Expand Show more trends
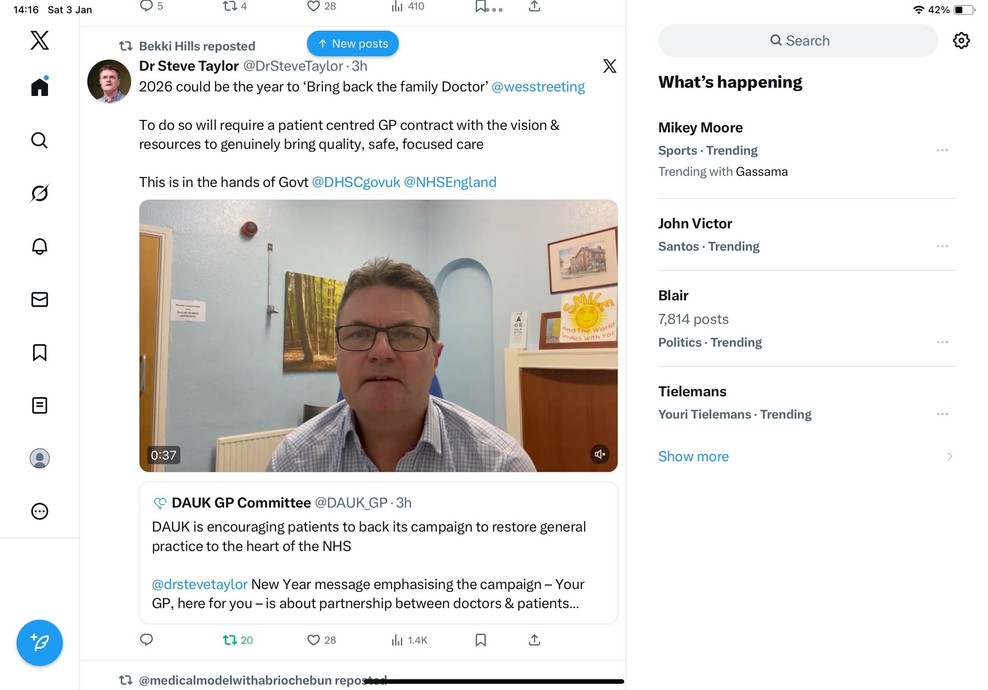Viewport: 988px width, 690px height. [693, 456]
